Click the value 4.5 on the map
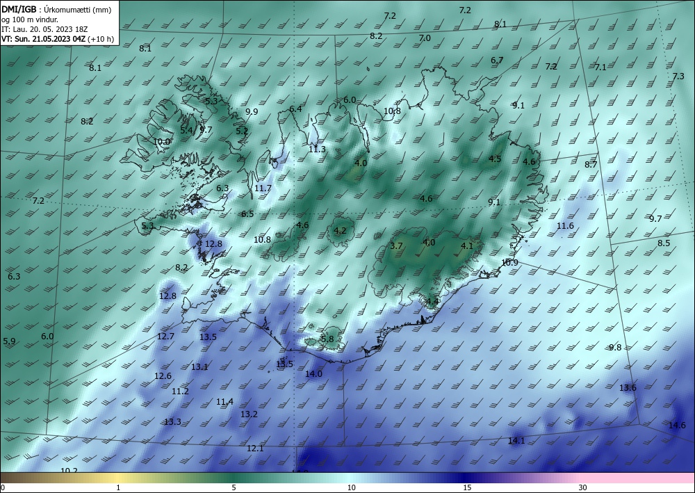 point(495,159)
